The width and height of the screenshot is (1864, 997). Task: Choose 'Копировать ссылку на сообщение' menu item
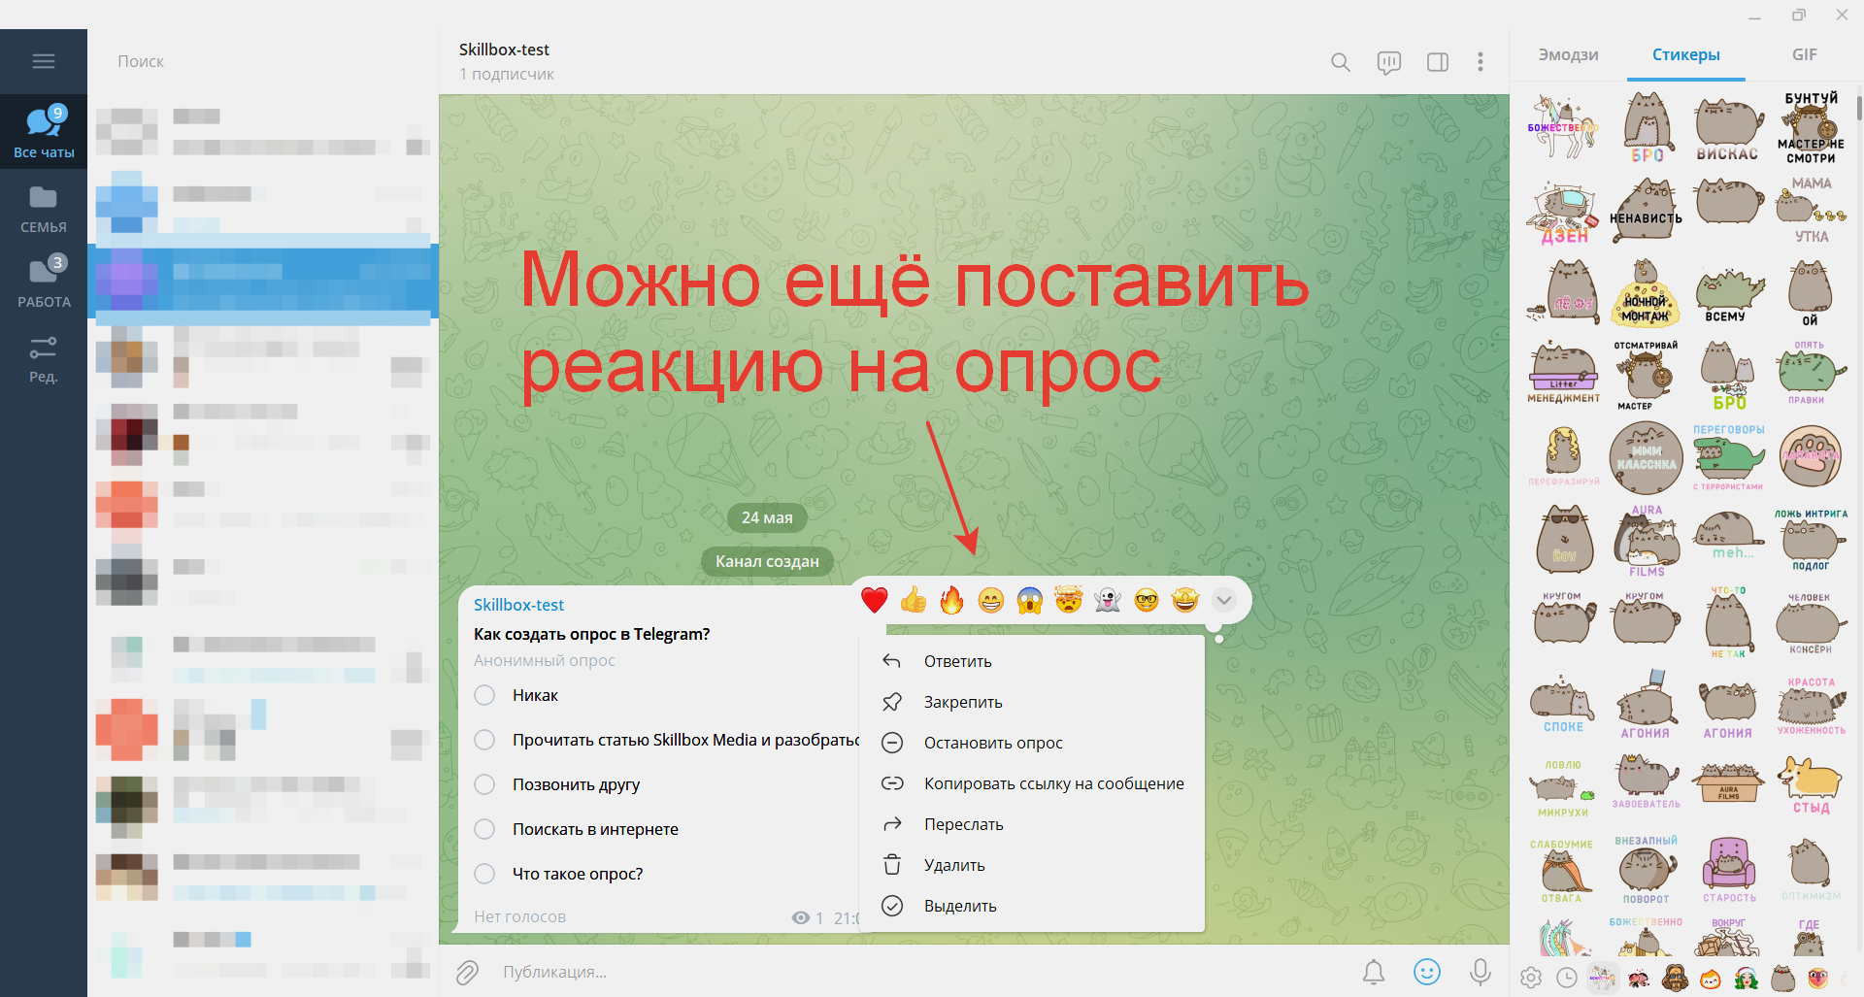[x=1032, y=783]
